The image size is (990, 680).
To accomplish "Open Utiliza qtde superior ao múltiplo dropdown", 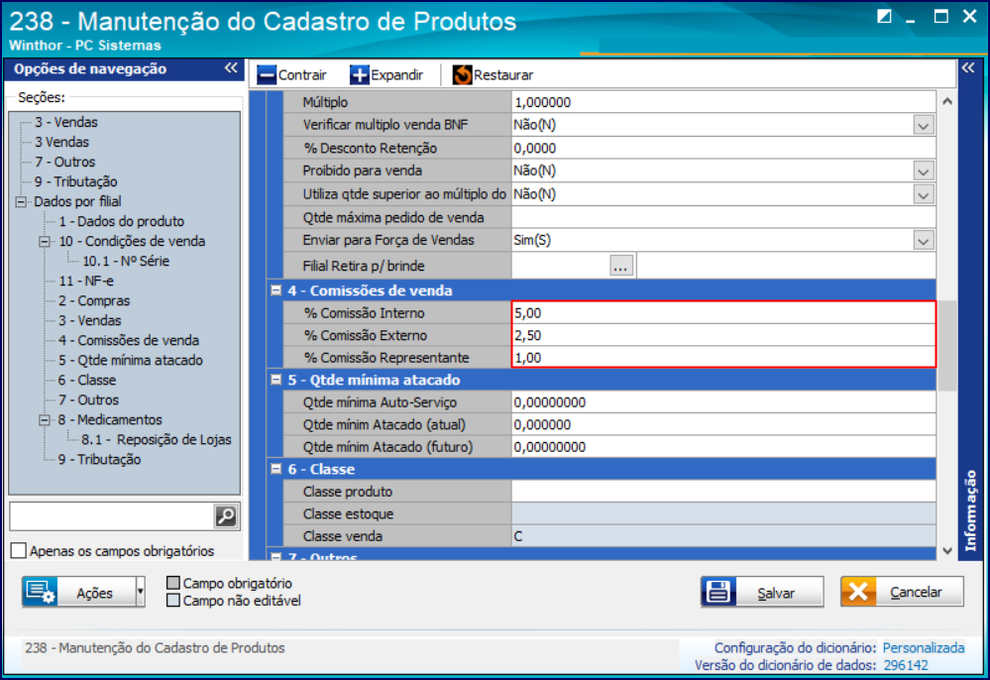I will click(x=923, y=194).
